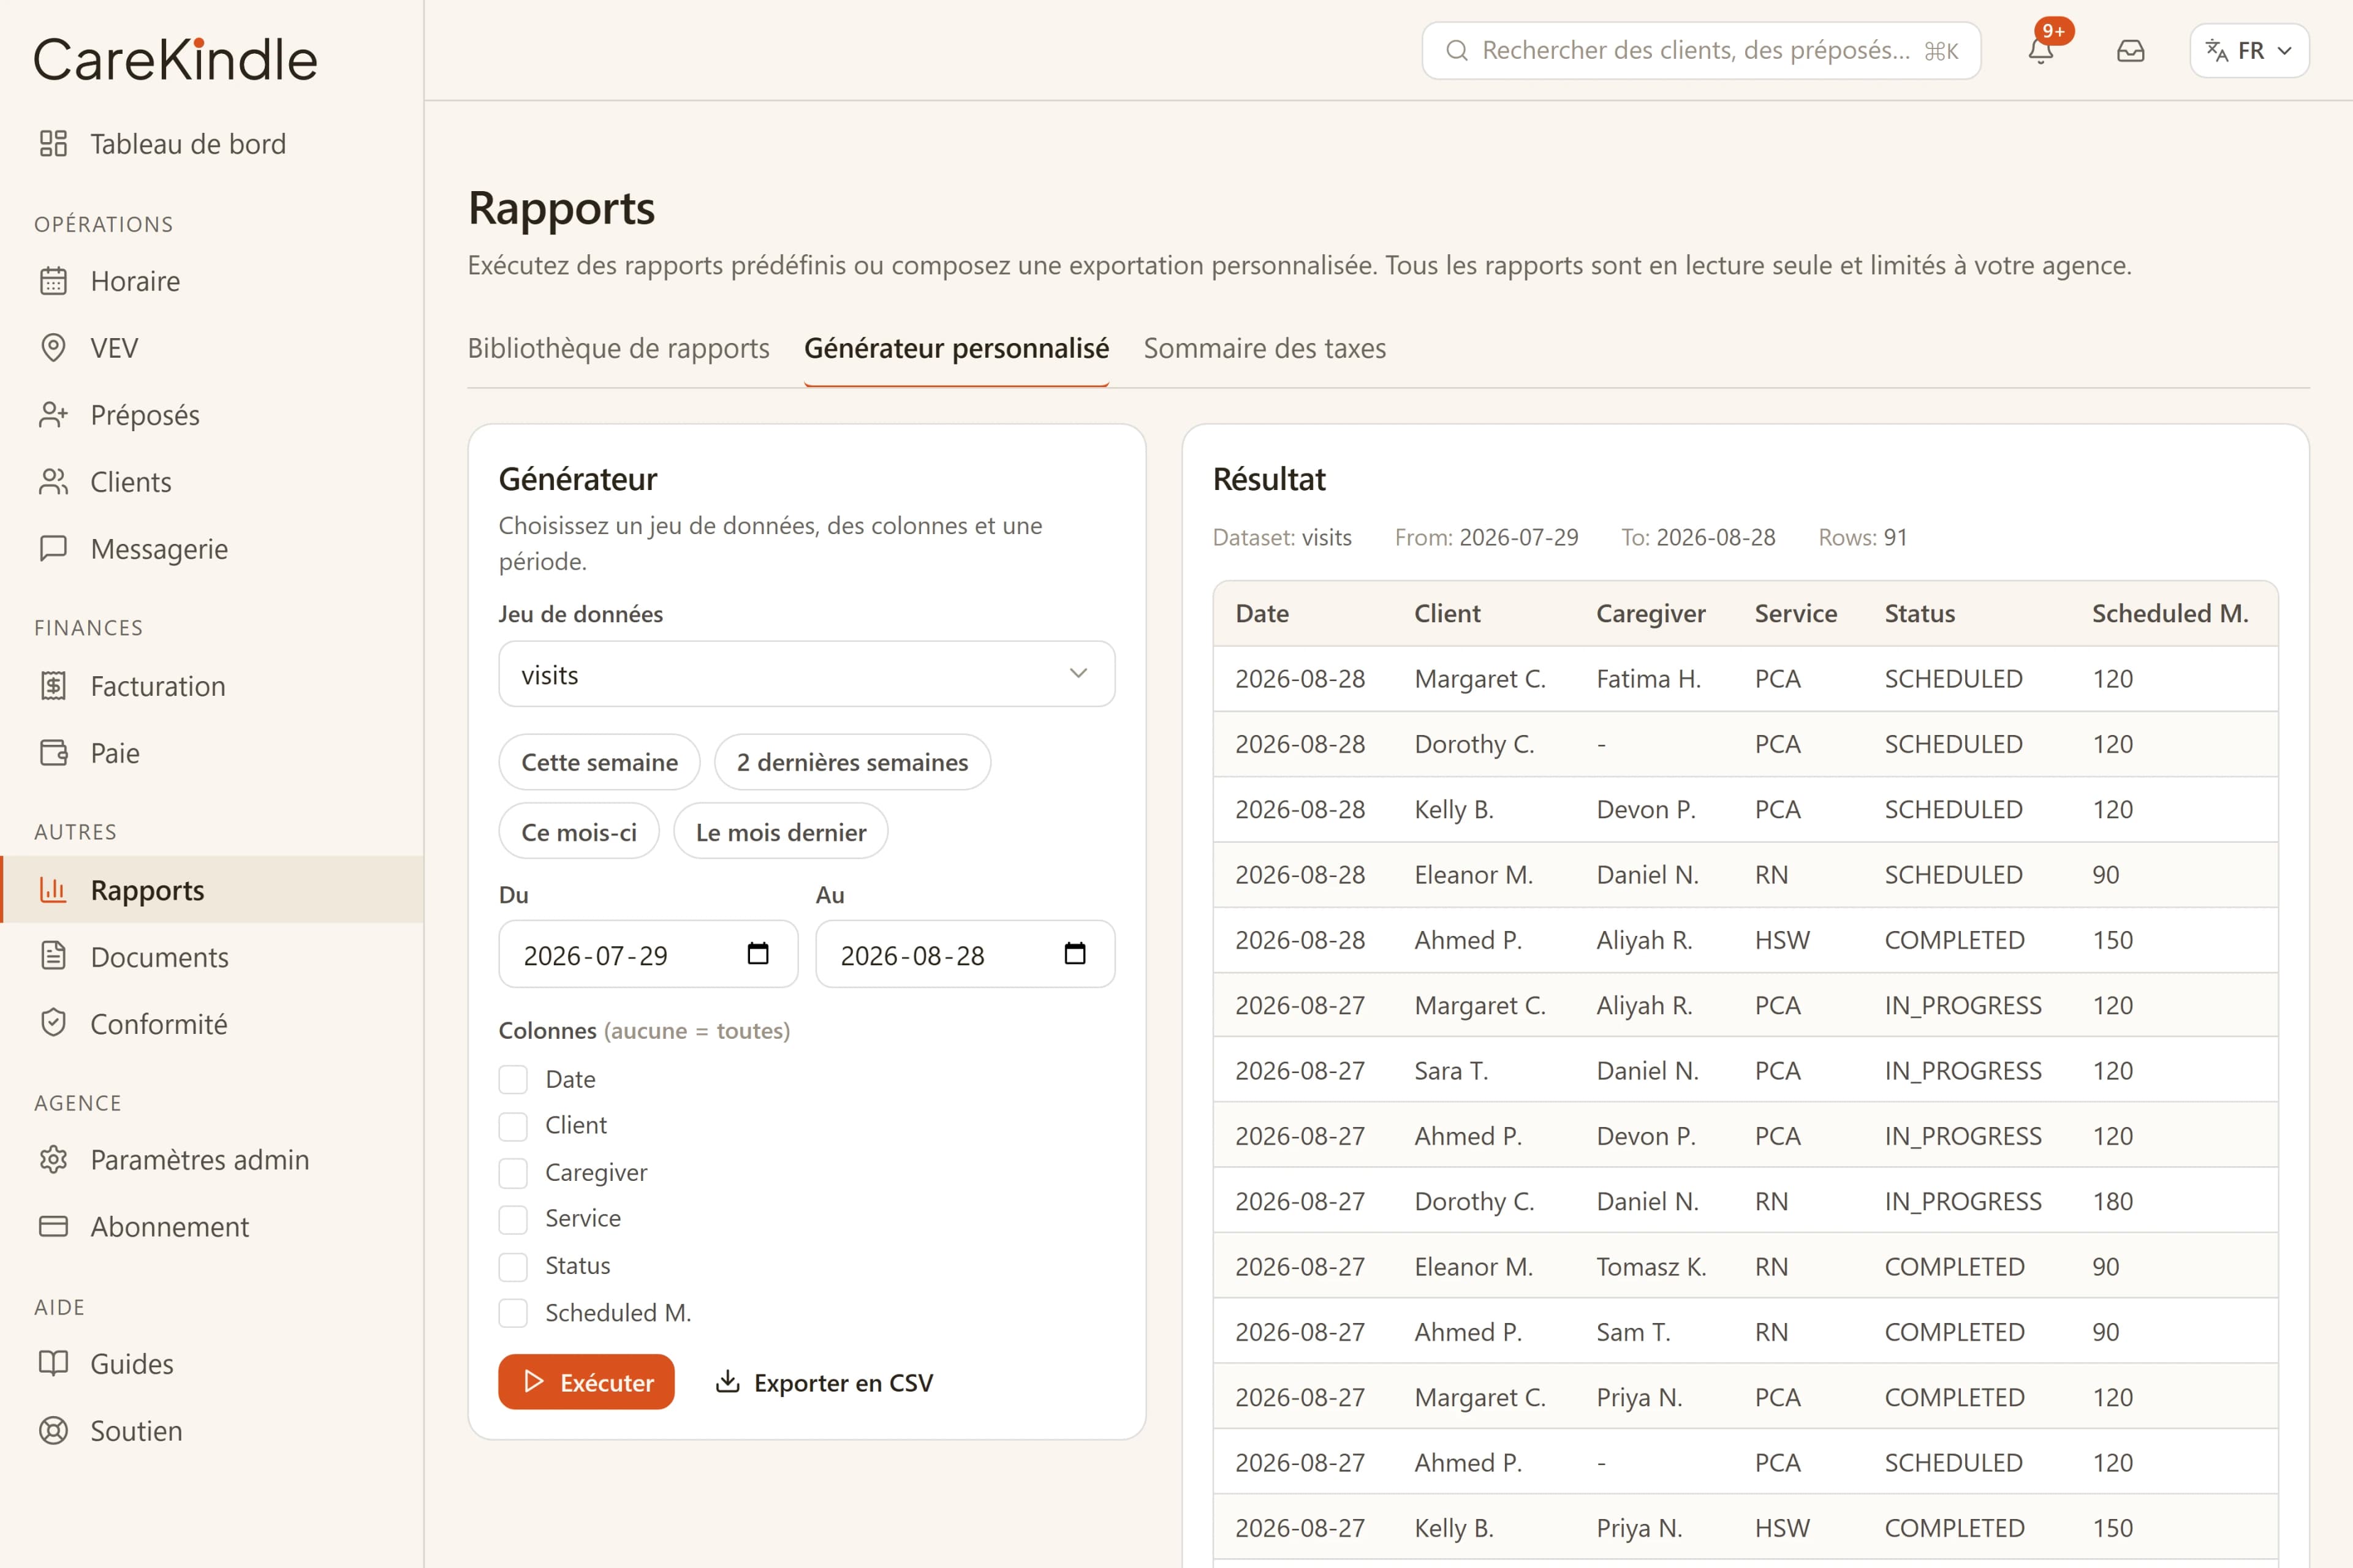Navigate to Facturation page
The width and height of the screenshot is (2353, 1568).
tap(212, 686)
